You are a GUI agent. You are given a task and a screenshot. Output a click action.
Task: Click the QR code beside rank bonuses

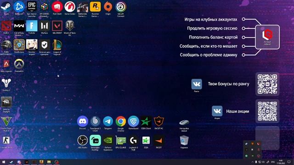click(x=267, y=84)
